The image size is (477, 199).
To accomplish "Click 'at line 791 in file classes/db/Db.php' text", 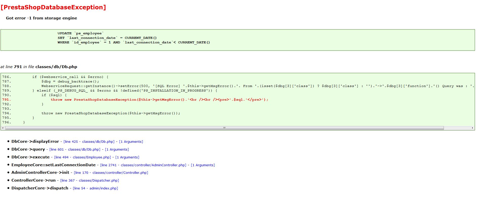I will (39, 67).
